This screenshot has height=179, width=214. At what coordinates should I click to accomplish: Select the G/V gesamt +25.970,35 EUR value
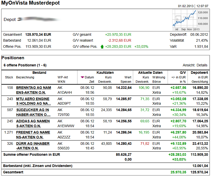(x=118, y=35)
